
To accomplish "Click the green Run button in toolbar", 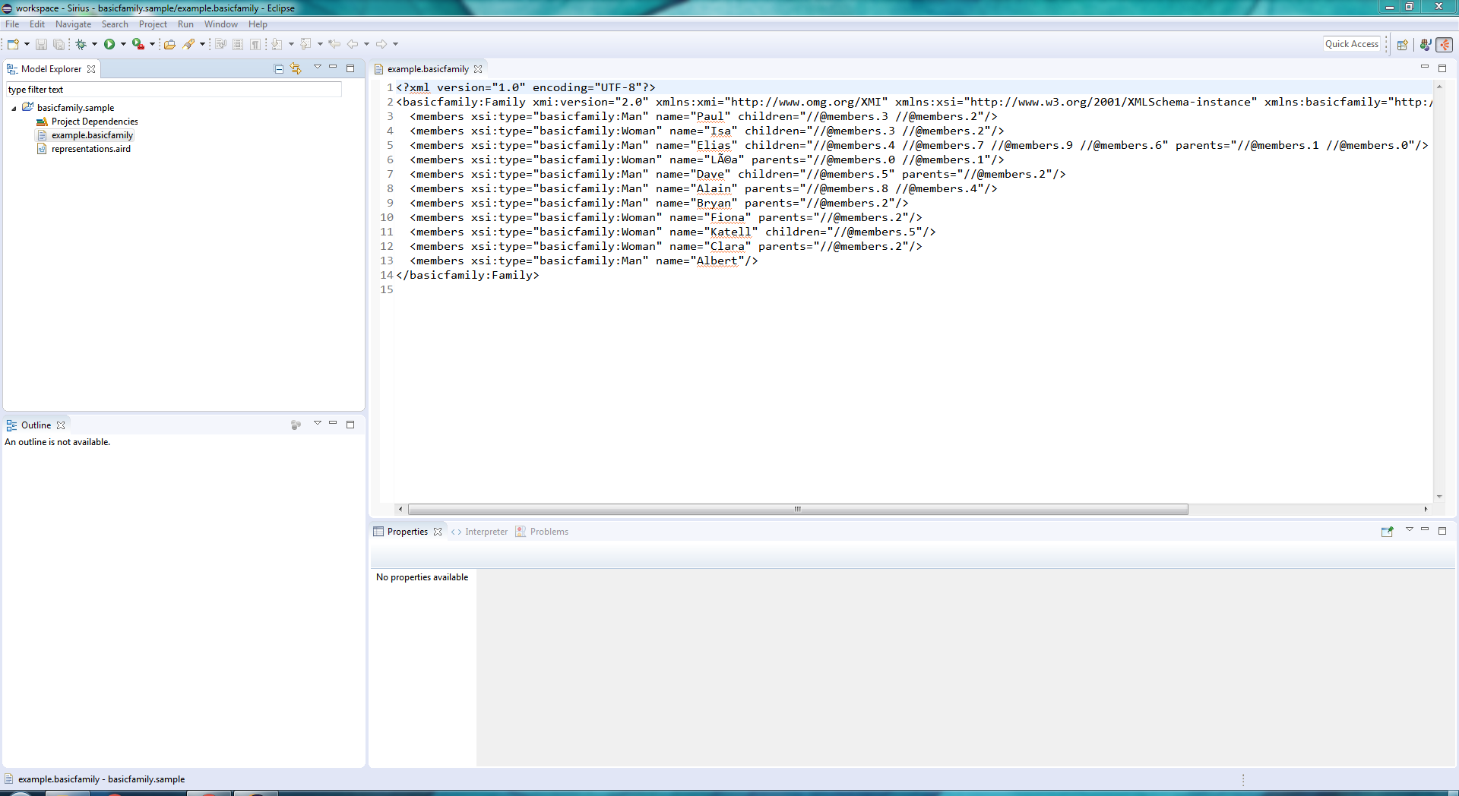I will coord(109,44).
